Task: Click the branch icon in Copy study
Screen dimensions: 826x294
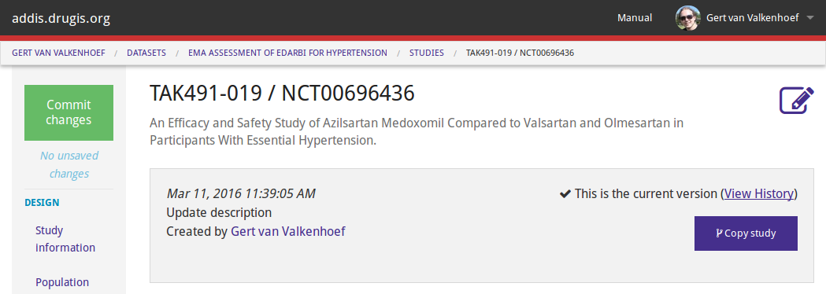Action: 719,233
